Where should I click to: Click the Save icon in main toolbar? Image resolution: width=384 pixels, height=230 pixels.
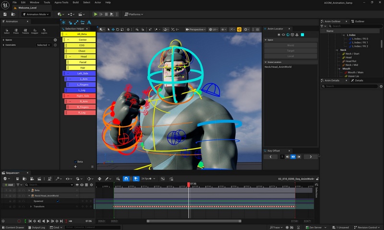pyautogui.click(x=5, y=14)
